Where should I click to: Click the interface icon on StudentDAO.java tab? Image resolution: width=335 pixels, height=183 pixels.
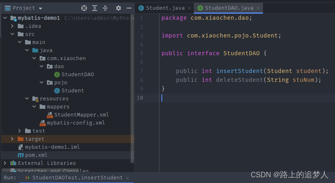tap(200, 8)
